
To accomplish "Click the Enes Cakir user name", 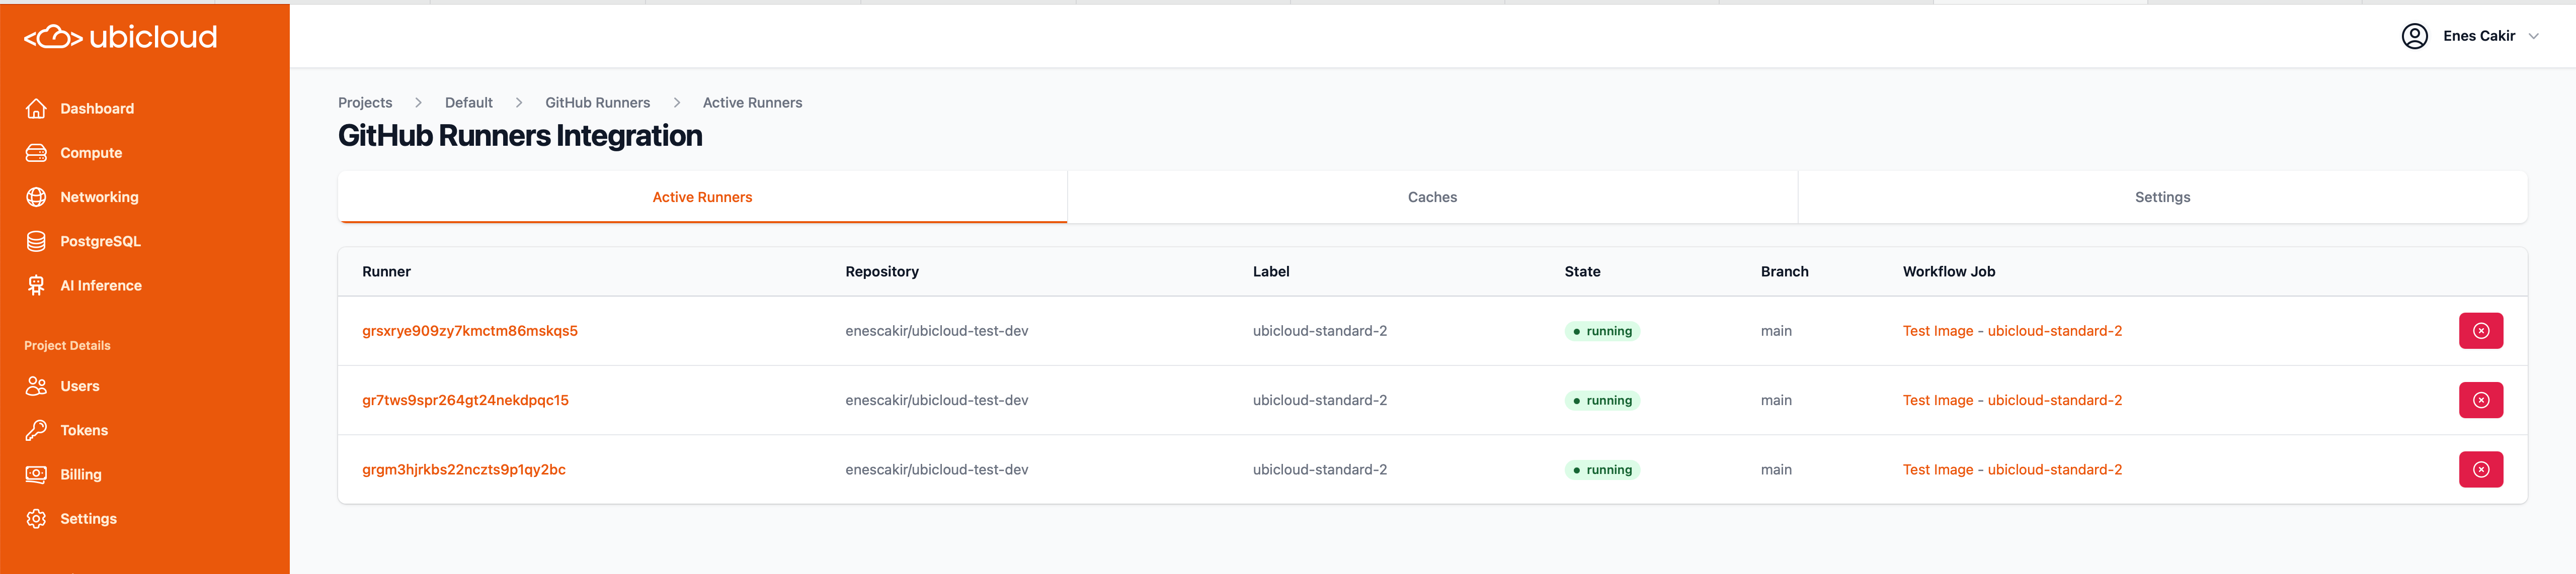I will (x=2478, y=36).
